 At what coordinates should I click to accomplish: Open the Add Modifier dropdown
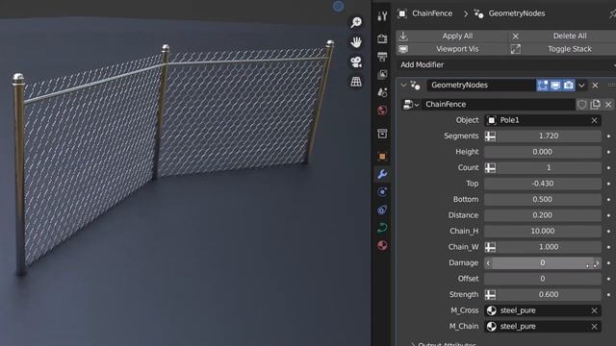tap(506, 64)
